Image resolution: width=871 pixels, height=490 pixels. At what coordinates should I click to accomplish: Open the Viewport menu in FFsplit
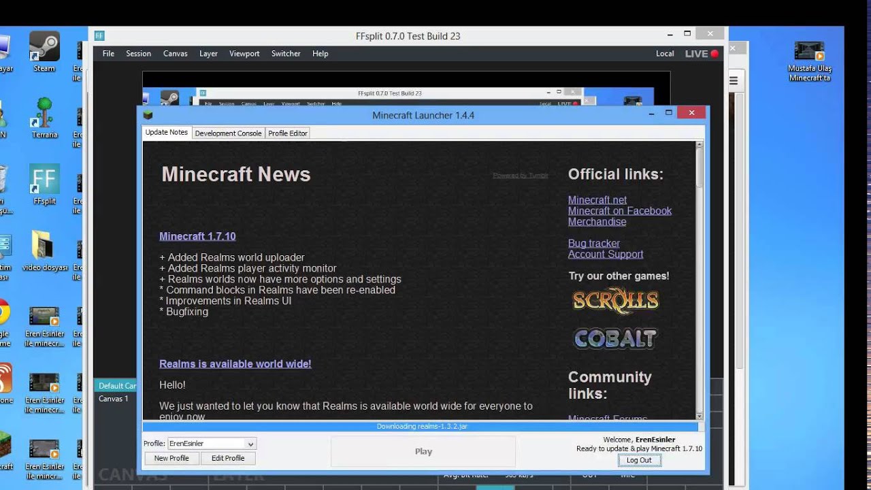244,54
